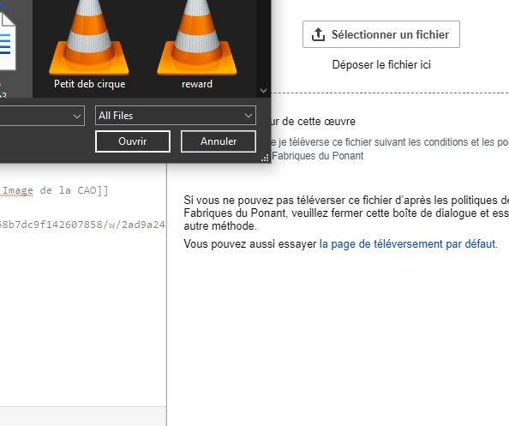Open 'la page de téléversement par défaut' link
The image size is (509, 426).
coord(407,243)
